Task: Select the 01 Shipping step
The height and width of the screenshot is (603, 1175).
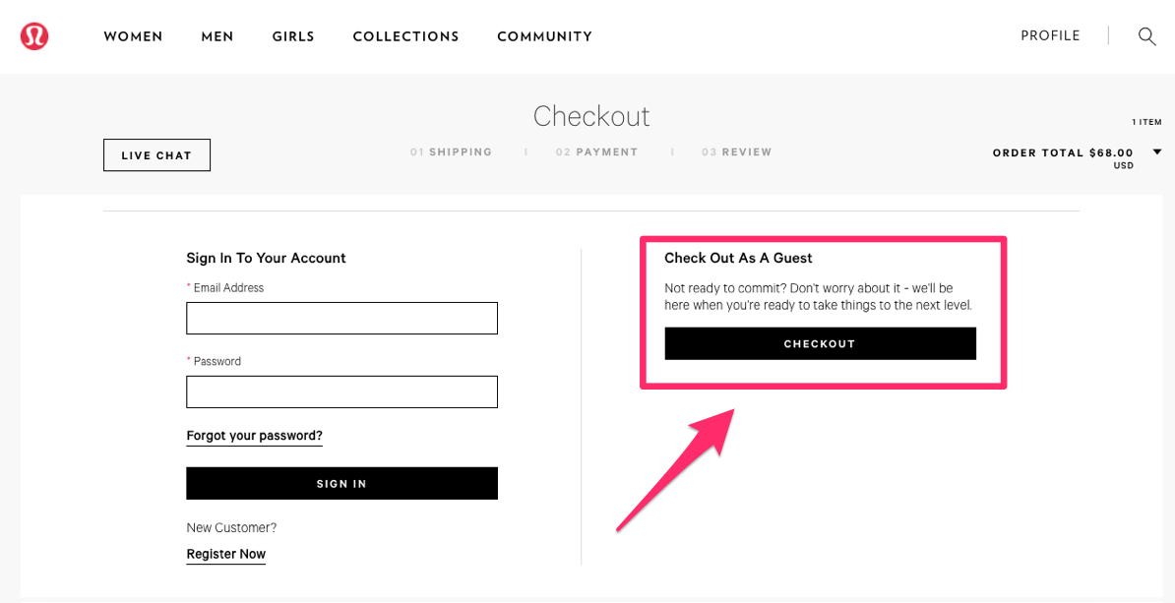Action: tap(451, 152)
